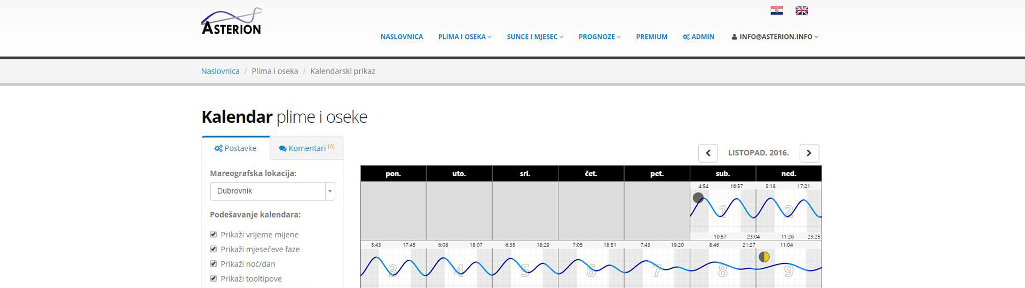
Task: Switch to the Komentari tab
Action: pyautogui.click(x=306, y=148)
